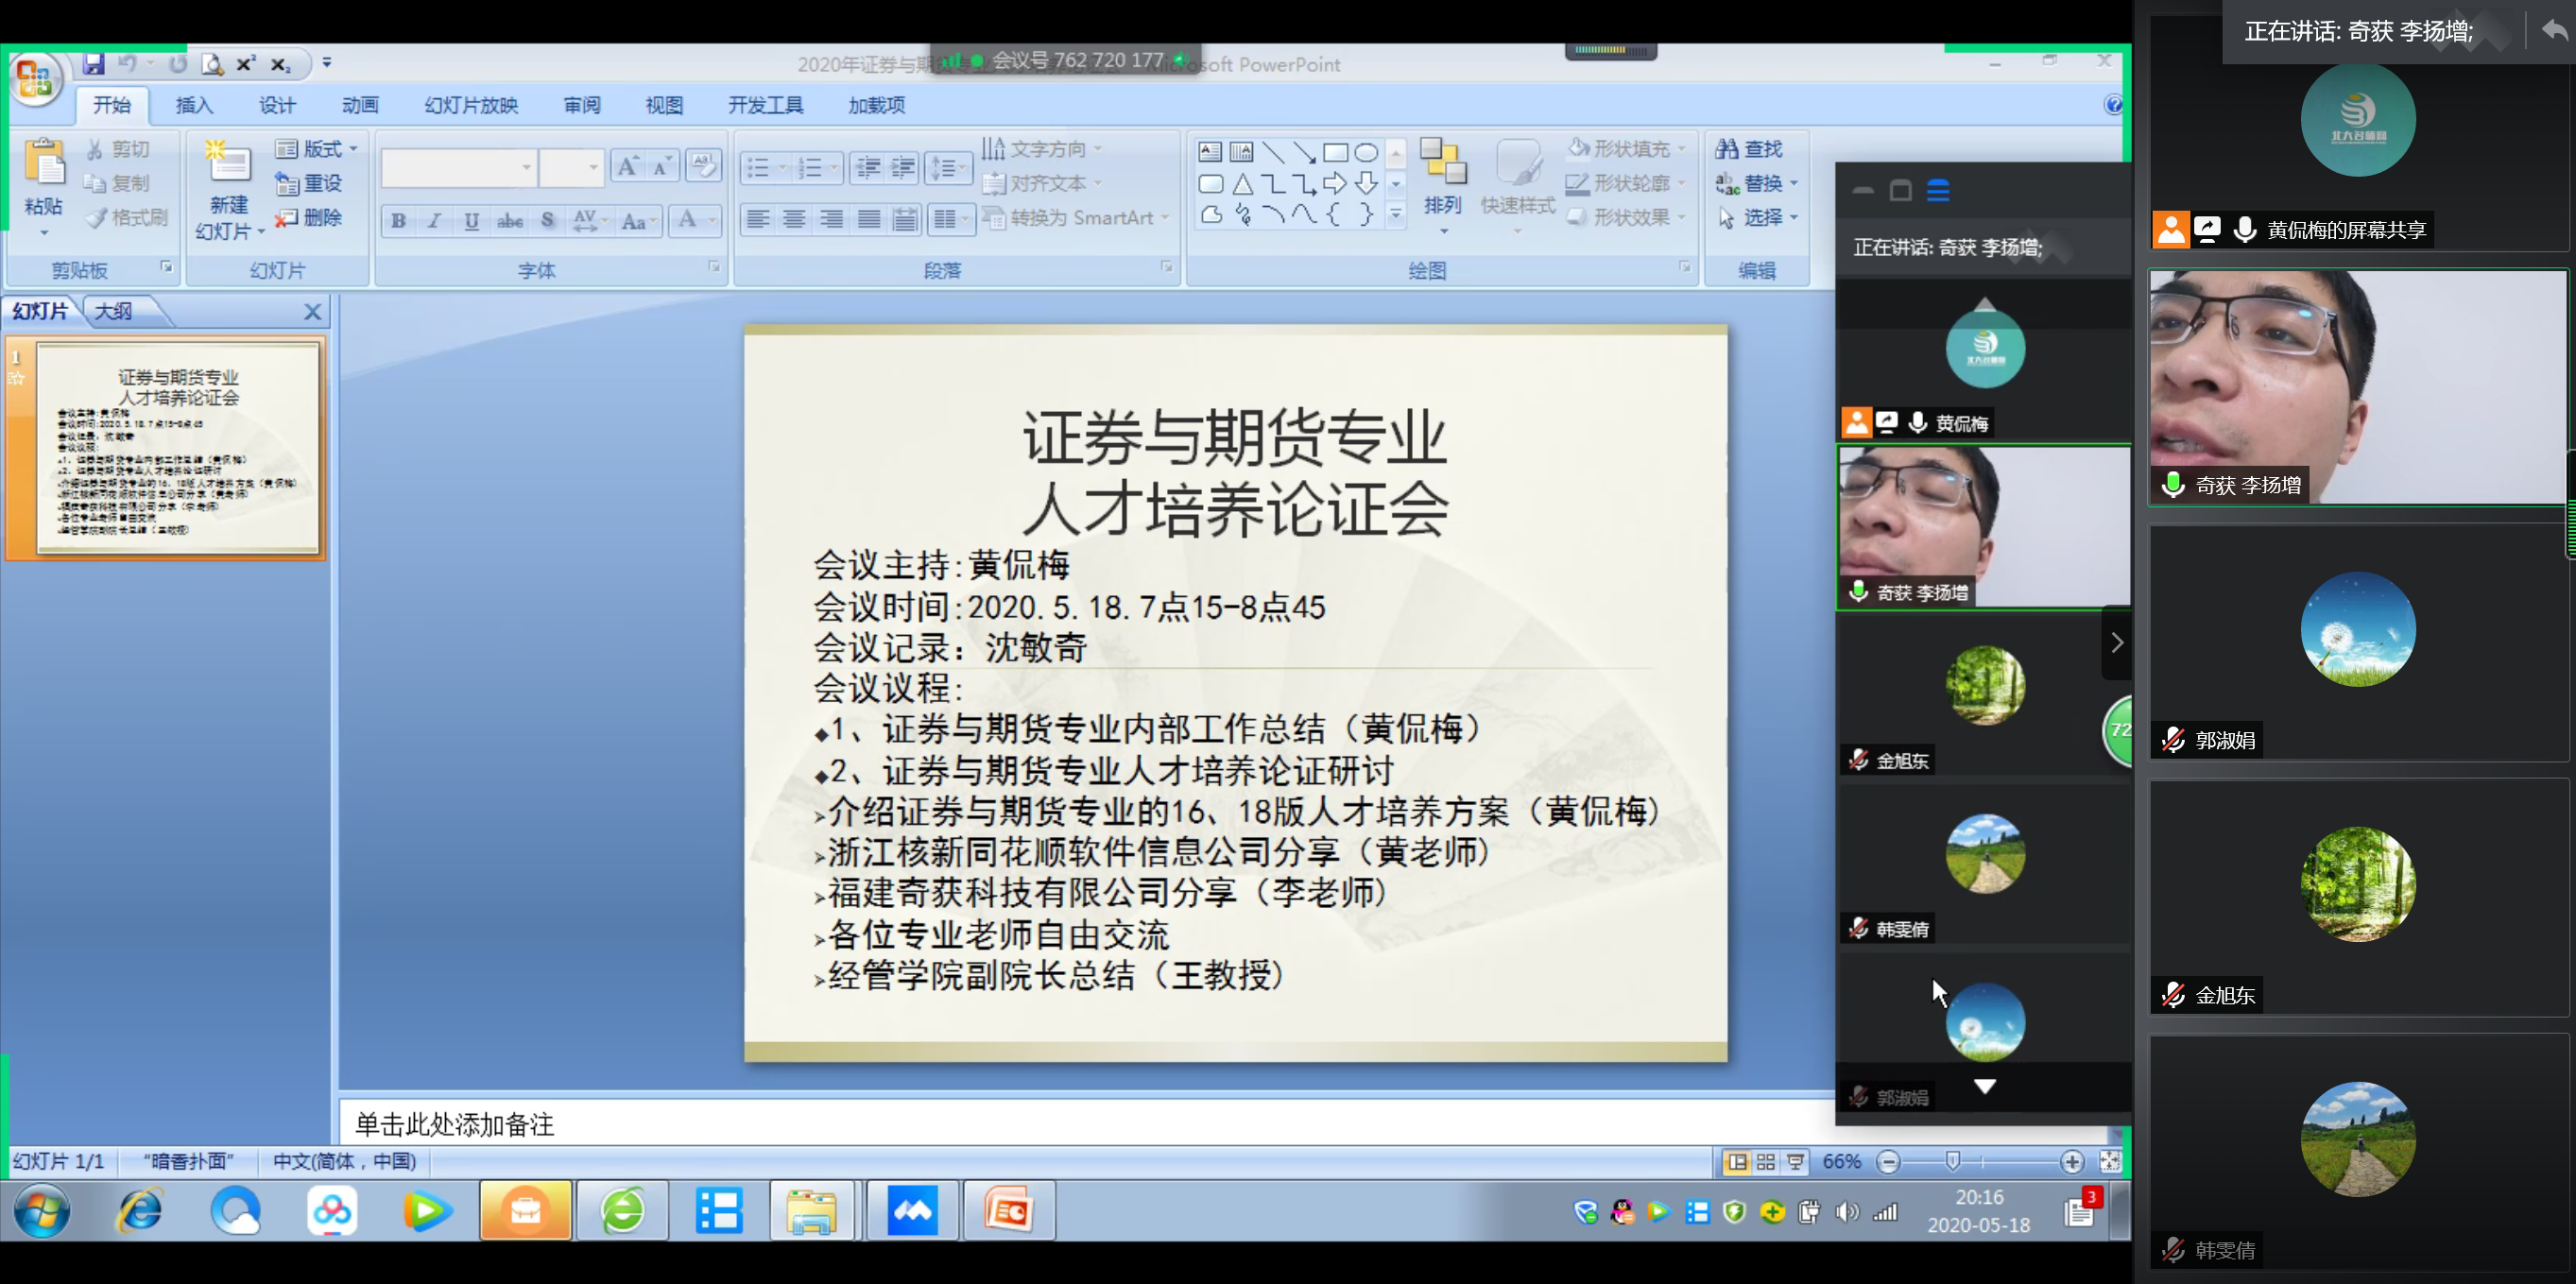Viewport: 2576px width, 1284px height.
Task: Insert a rectangle shape from gallery
Action: coord(1335,152)
